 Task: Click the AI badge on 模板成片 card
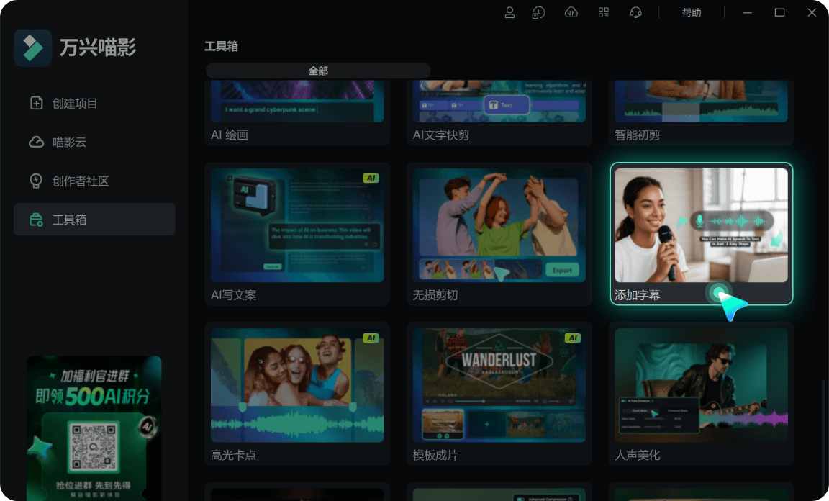(573, 338)
